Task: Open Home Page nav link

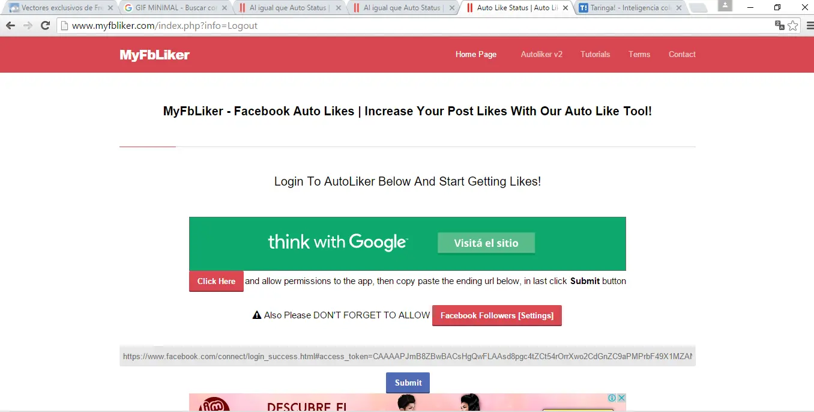Action: [x=476, y=54]
